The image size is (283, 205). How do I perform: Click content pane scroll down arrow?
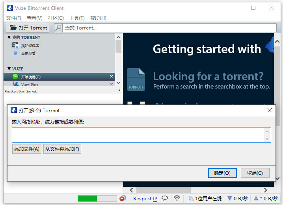point(277,178)
